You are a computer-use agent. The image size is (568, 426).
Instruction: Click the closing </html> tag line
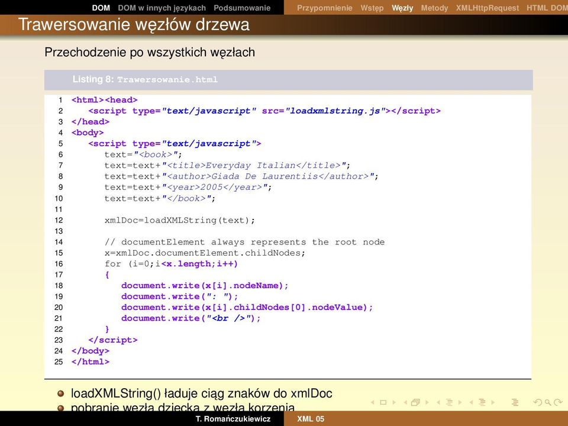(90, 362)
